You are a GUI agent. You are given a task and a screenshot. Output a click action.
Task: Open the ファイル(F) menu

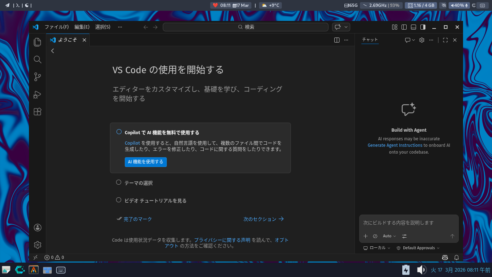56,27
